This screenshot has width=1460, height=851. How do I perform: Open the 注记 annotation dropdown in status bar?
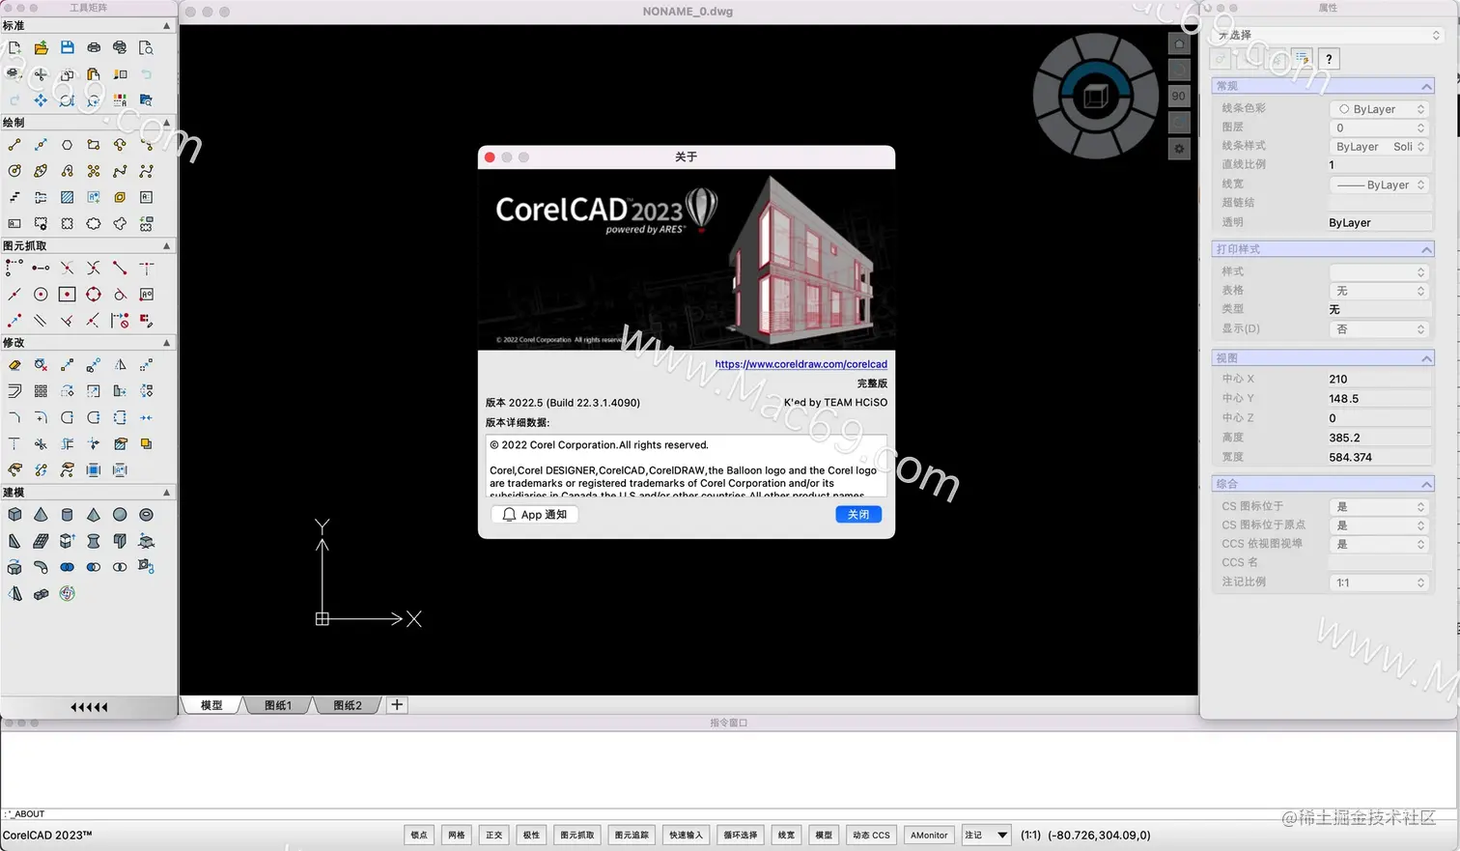[x=986, y=835]
